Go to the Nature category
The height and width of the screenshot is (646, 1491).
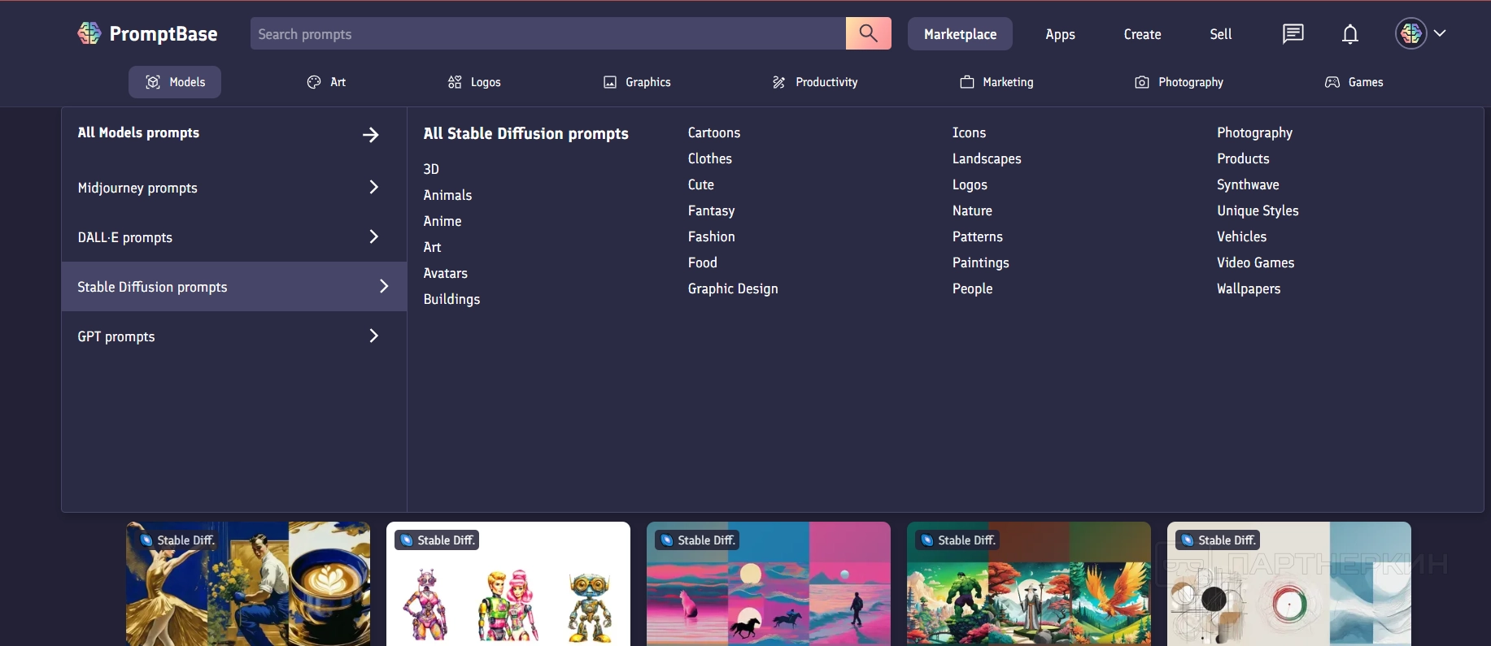click(x=972, y=210)
